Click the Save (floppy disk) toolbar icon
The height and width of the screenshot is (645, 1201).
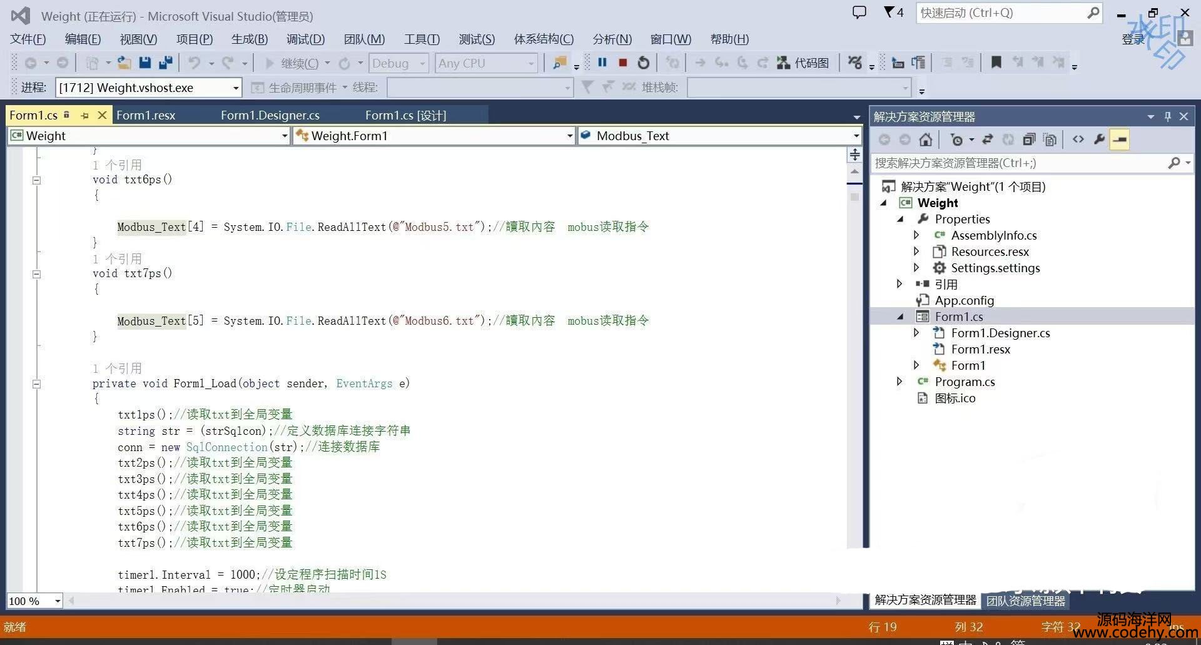click(145, 63)
